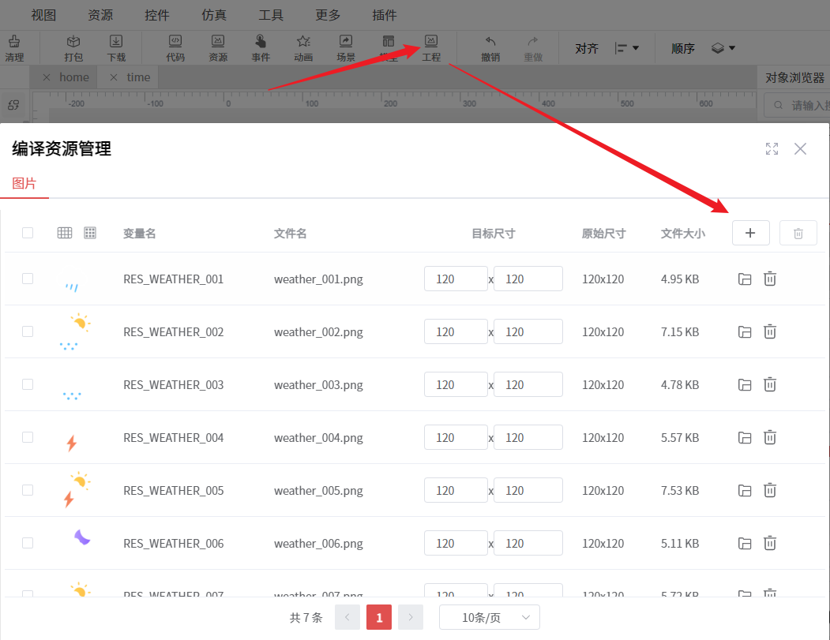Expand the 对齐 alignment dropdown
Screen dimensions: 830x640
pos(626,49)
